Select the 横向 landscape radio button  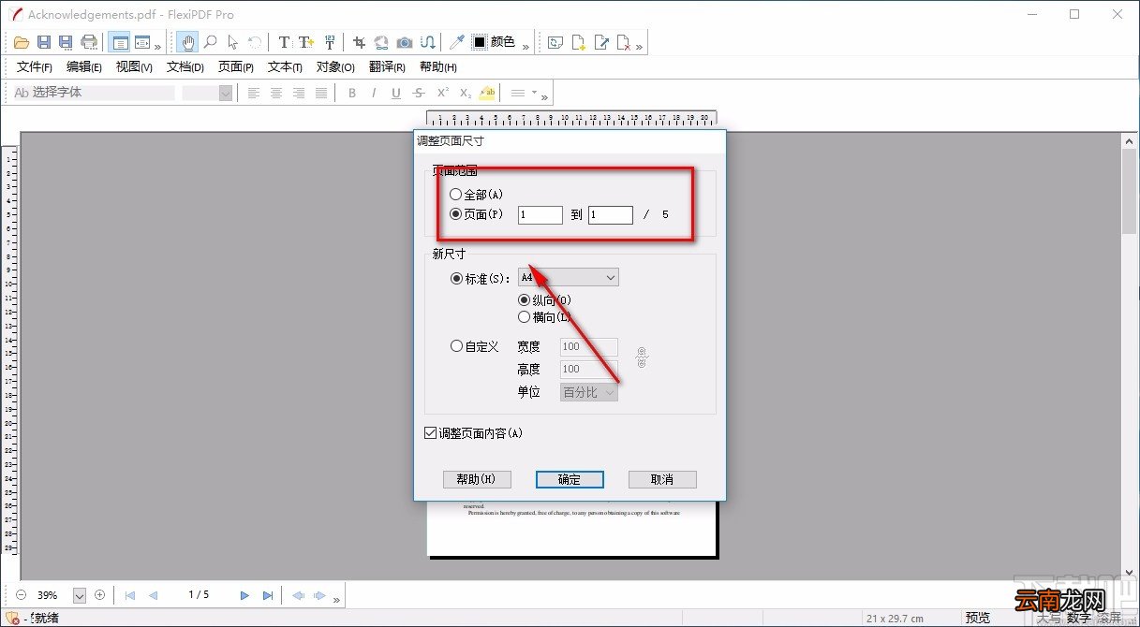click(x=524, y=317)
